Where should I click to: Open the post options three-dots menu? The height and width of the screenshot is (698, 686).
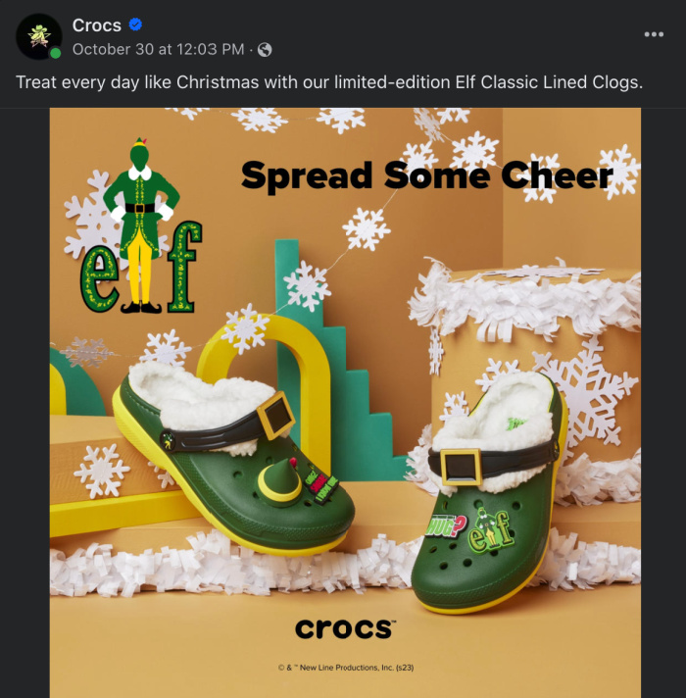tap(654, 34)
